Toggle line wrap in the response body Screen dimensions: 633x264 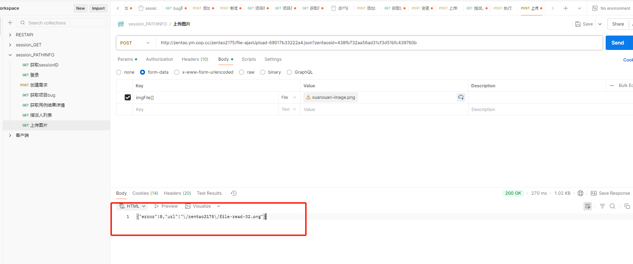pyautogui.click(x=588, y=206)
